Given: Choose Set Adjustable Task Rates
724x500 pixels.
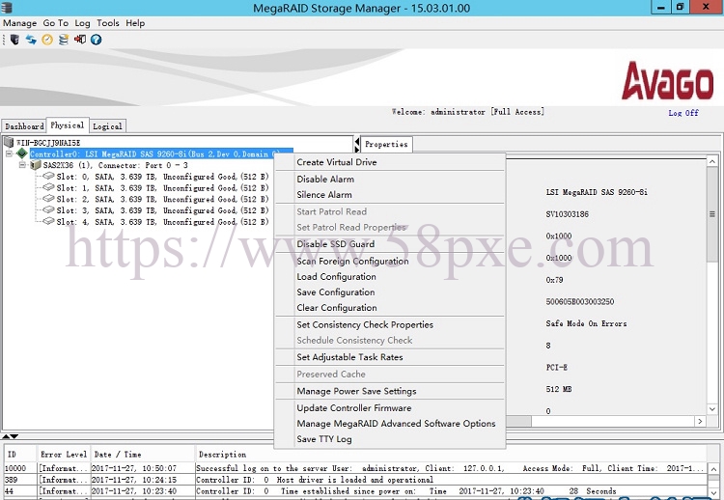Looking at the screenshot, I should (x=390, y=357).
